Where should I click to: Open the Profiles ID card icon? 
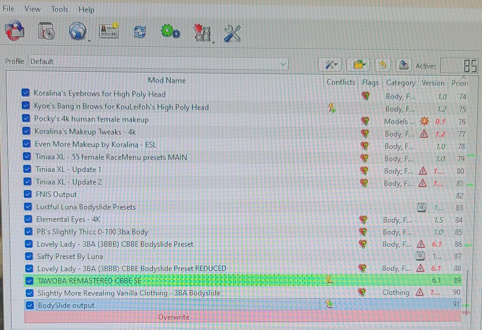109,31
